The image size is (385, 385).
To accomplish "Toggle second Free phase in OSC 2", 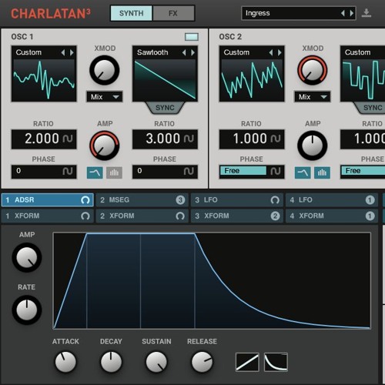I will [x=363, y=171].
